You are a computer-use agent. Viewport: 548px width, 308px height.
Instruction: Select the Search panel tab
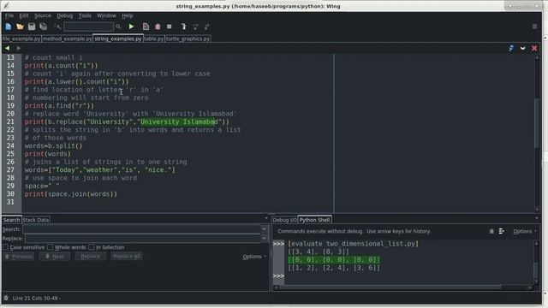click(x=11, y=220)
